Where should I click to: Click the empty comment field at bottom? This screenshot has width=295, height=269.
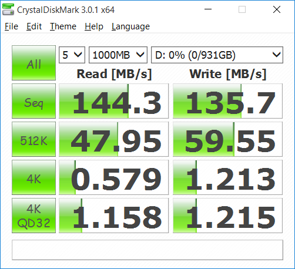(x=147, y=250)
